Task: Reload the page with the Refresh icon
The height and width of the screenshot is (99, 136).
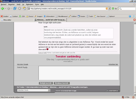Action: pos(15,8)
